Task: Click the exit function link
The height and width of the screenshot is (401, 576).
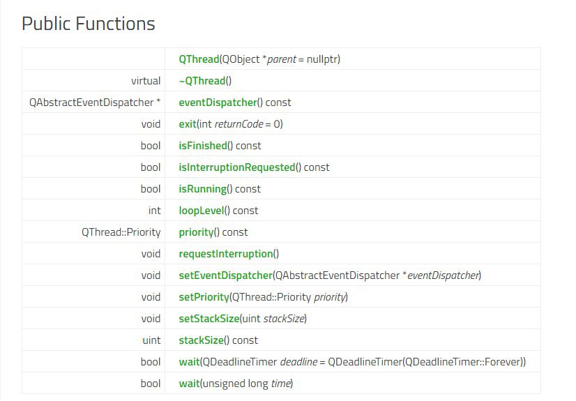Action: [188, 124]
